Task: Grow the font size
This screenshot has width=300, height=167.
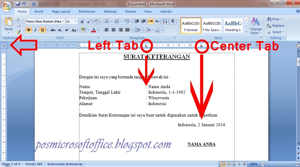Action: 82,21
